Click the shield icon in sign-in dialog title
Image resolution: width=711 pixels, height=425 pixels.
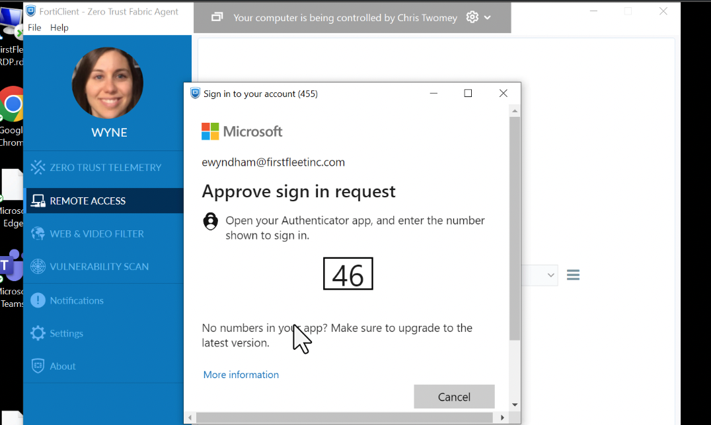195,93
